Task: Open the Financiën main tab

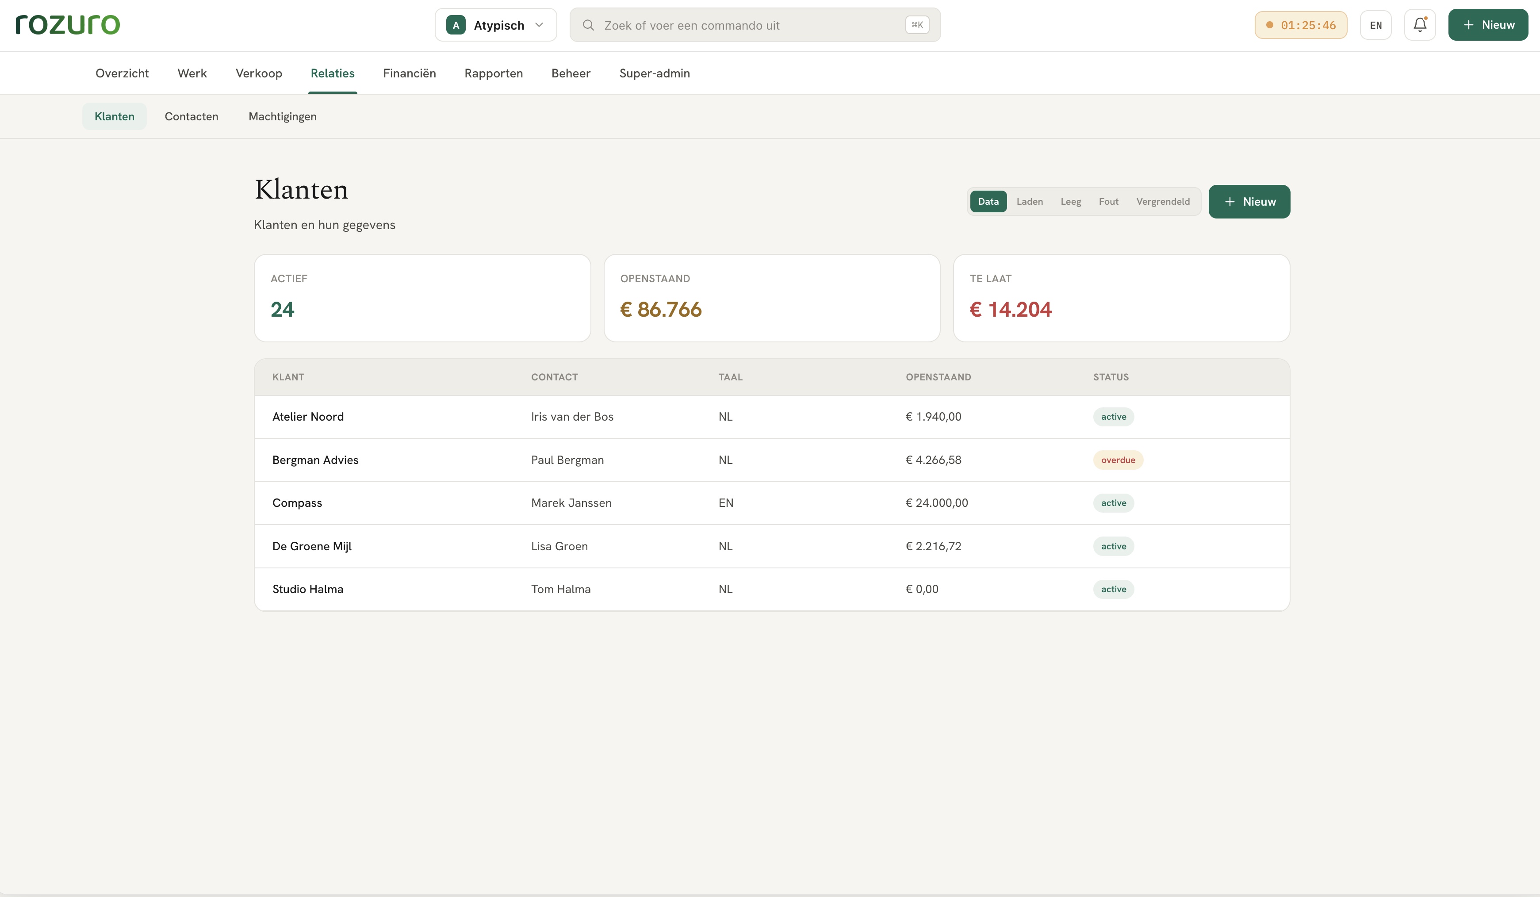Action: tap(410, 73)
